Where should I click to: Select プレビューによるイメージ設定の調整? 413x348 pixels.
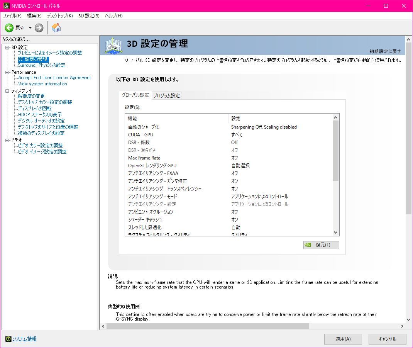click(x=50, y=53)
